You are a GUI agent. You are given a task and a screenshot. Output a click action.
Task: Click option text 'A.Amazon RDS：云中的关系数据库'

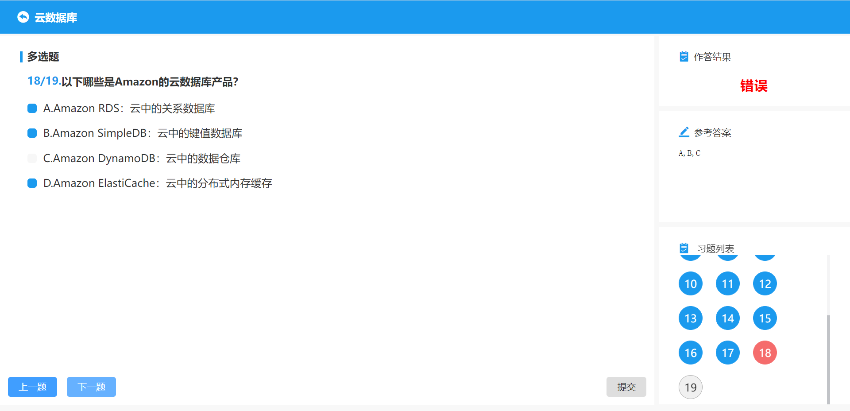pos(129,109)
